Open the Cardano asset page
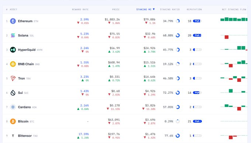 coord(24,107)
